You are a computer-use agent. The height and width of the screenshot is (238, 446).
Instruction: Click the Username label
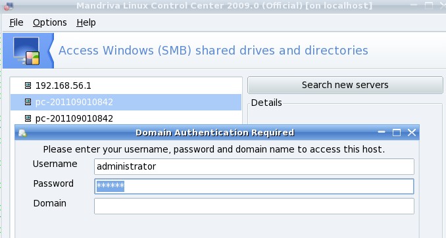55,164
